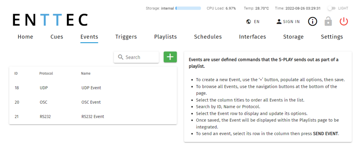The width and height of the screenshot is (360, 148).
Task: Click into the Search events field
Action: pyautogui.click(x=136, y=57)
